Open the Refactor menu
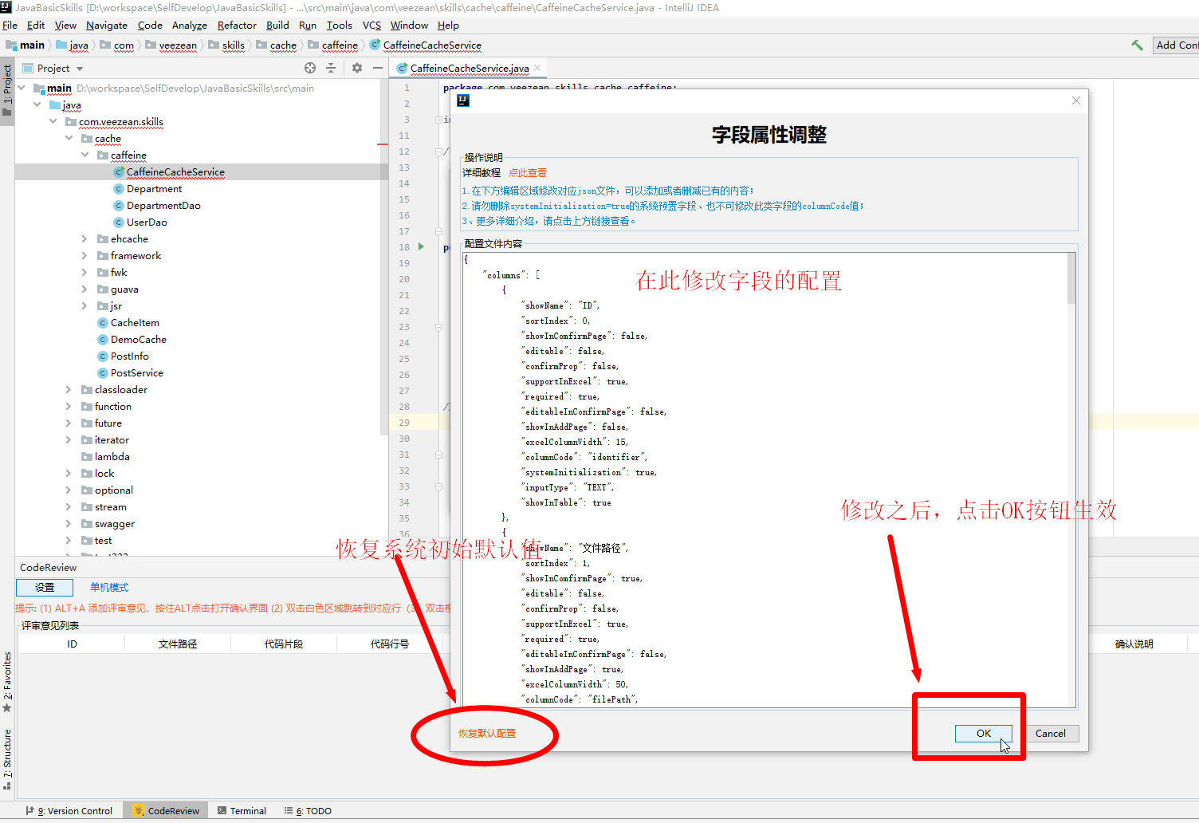 coord(237,26)
